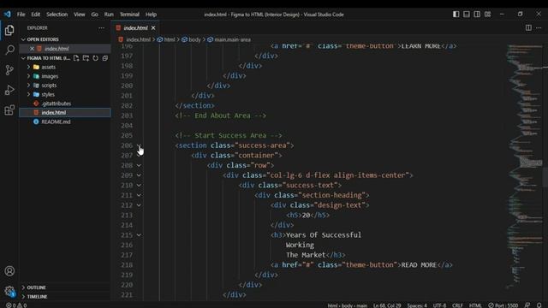Open notifications bell in status bar
The image size is (548, 308).
[539, 305]
